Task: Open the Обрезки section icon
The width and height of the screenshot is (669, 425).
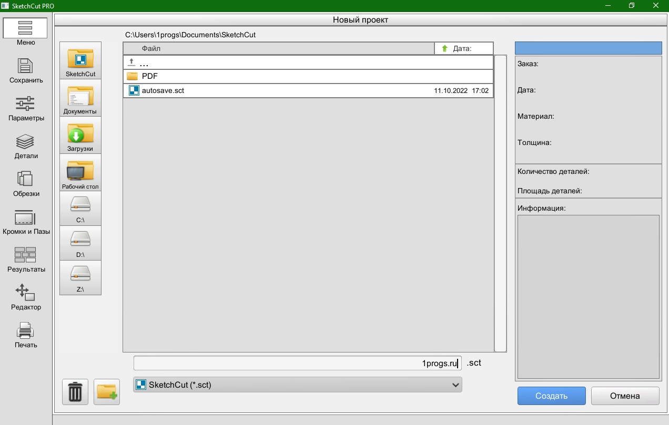Action: pyautogui.click(x=25, y=179)
